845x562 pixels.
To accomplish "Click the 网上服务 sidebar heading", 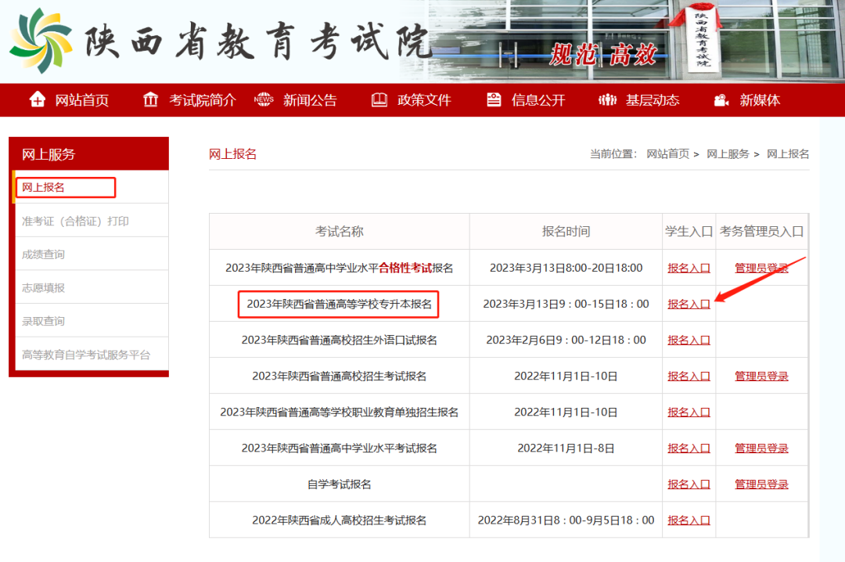I will coord(49,155).
